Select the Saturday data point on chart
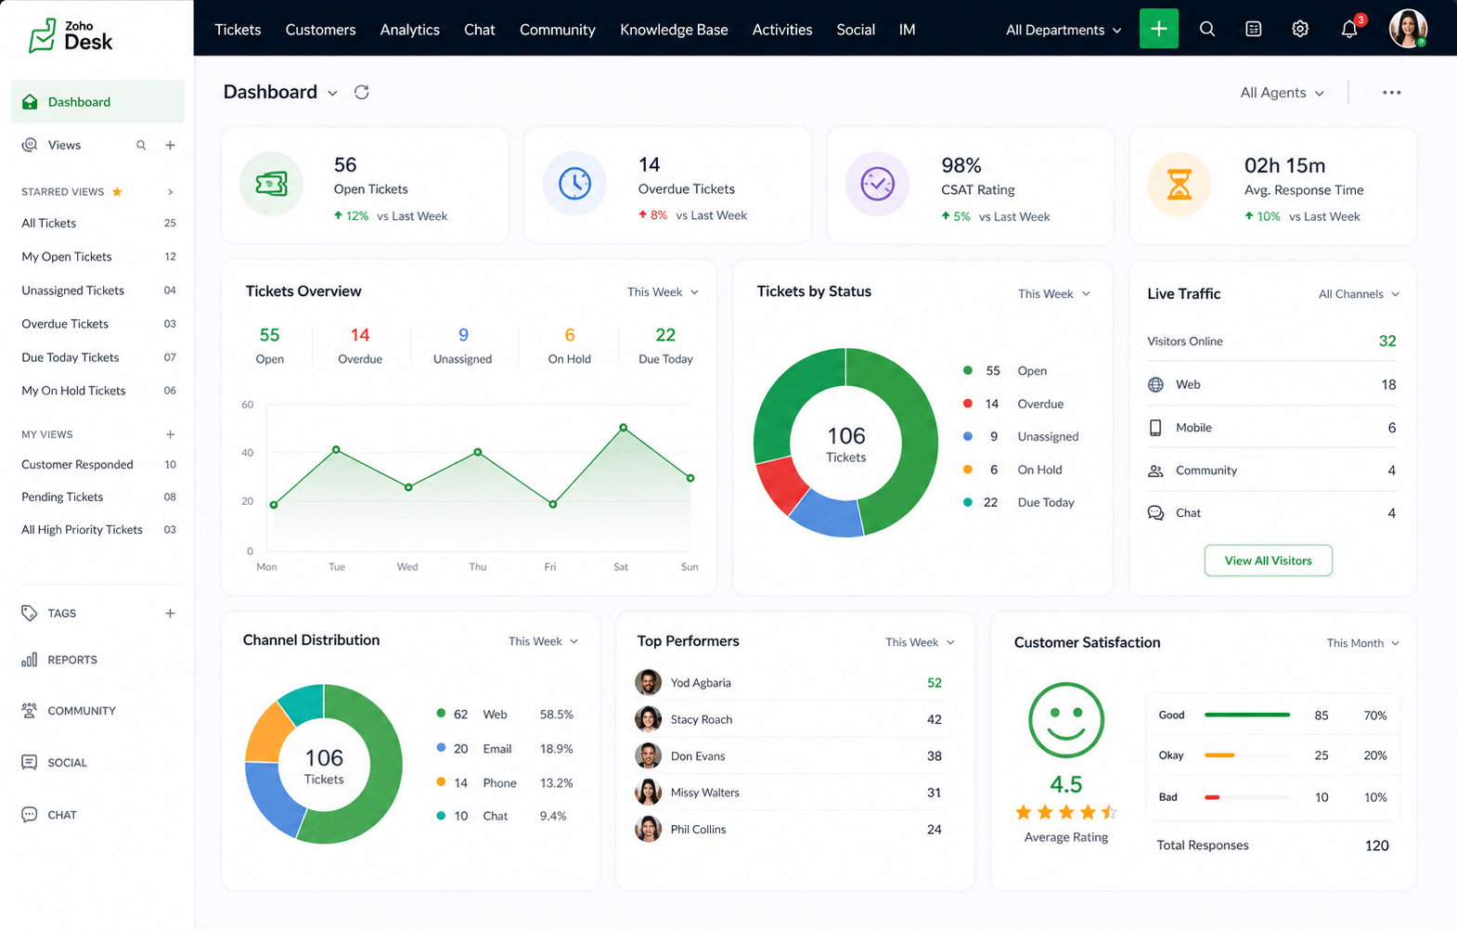 (624, 428)
